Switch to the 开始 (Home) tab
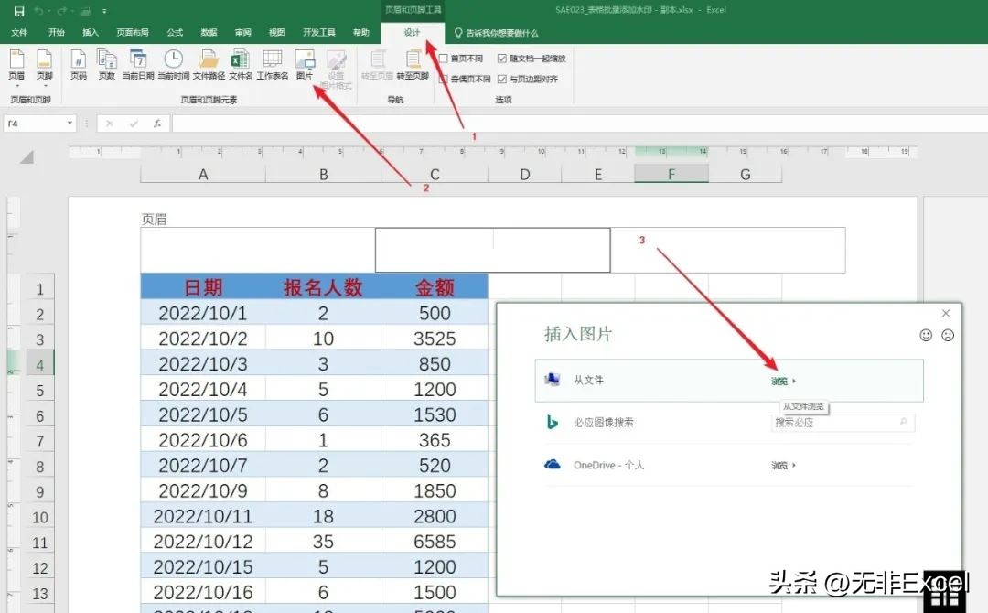Image resolution: width=988 pixels, height=613 pixels. [57, 33]
